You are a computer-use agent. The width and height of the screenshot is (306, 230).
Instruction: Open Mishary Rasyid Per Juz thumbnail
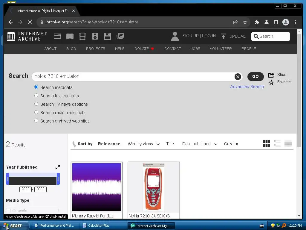[x=97, y=187]
